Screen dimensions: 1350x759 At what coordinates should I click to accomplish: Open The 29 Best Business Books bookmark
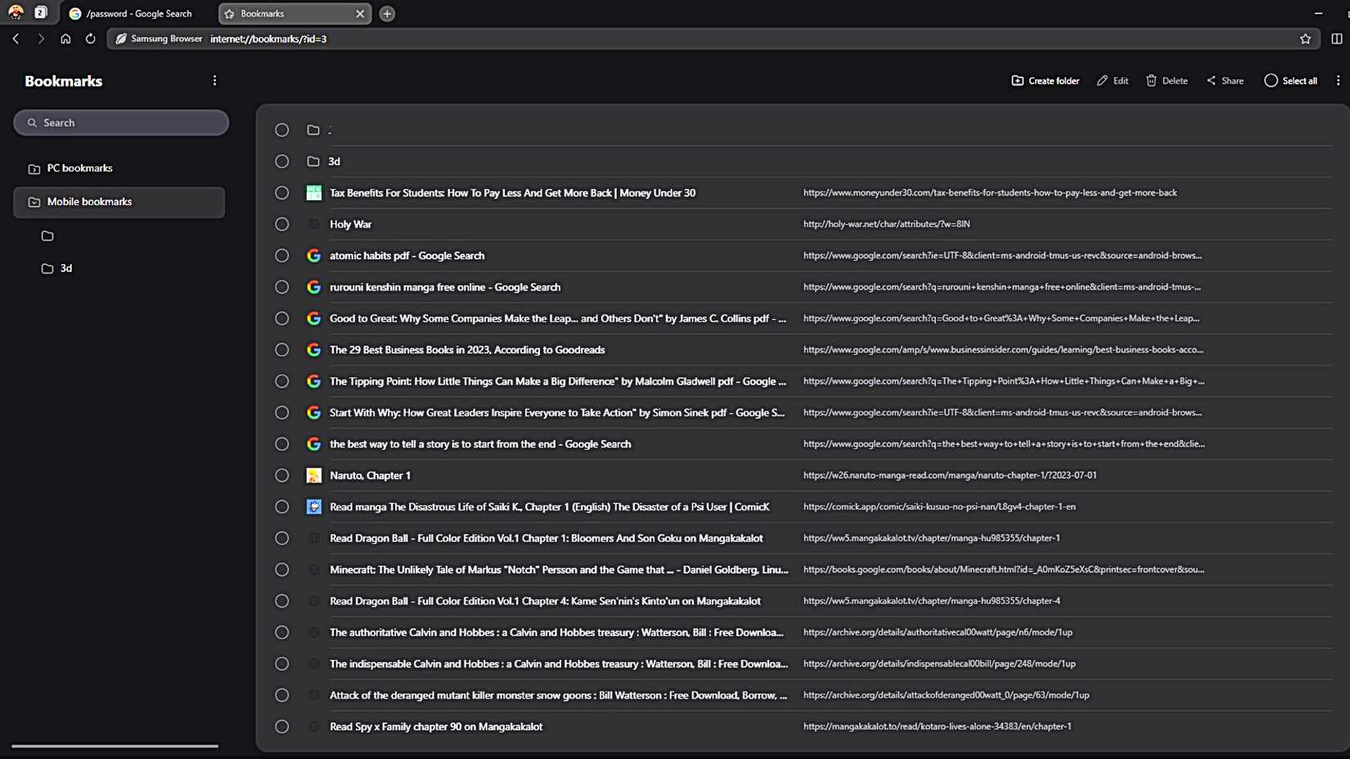click(x=467, y=350)
